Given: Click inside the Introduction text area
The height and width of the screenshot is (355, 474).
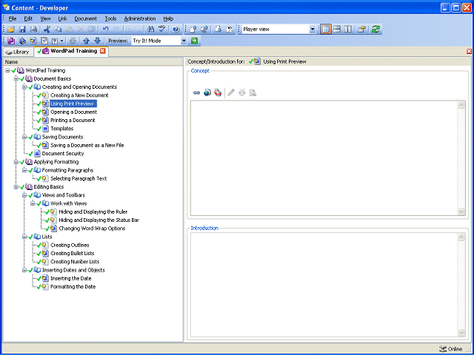Looking at the screenshot, I should tap(324, 285).
